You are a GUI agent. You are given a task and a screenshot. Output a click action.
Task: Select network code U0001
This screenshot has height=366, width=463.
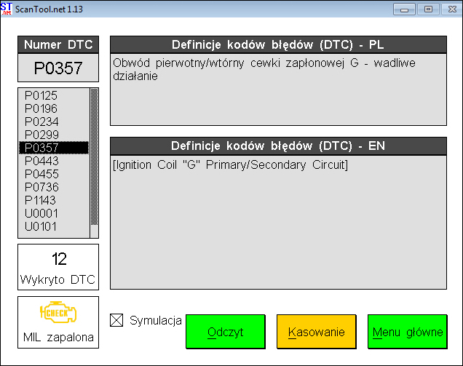tap(41, 213)
